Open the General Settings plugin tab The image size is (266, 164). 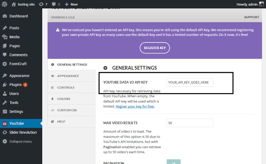[71, 65]
